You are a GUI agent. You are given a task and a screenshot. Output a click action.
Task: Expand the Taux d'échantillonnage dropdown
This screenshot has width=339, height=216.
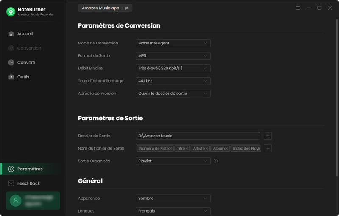coord(173,81)
